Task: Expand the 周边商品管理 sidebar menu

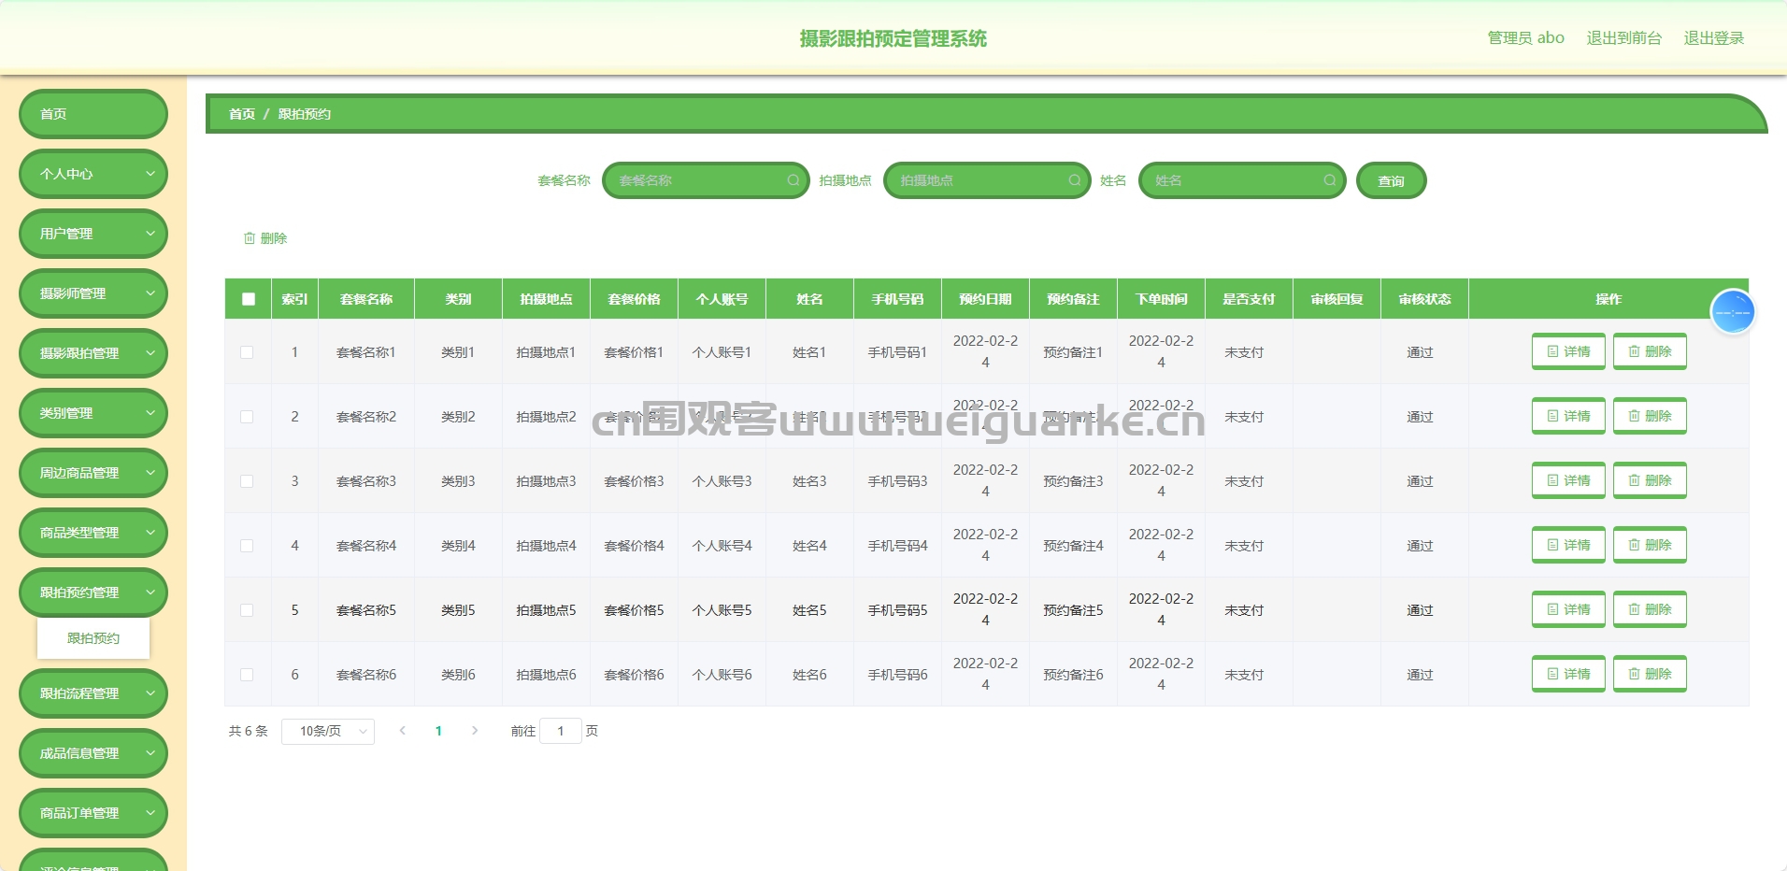Action: point(93,473)
